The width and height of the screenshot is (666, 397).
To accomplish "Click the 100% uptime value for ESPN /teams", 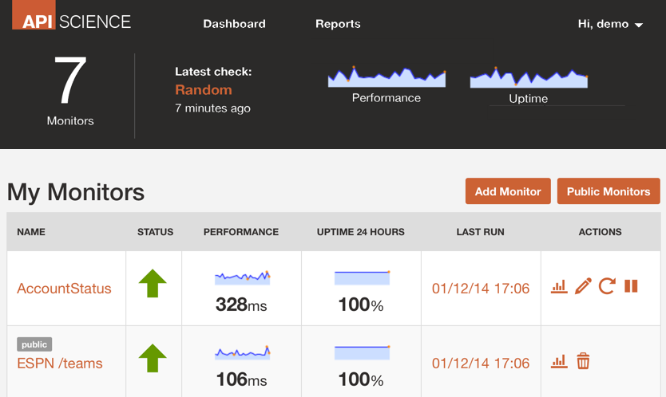I will [x=361, y=379].
